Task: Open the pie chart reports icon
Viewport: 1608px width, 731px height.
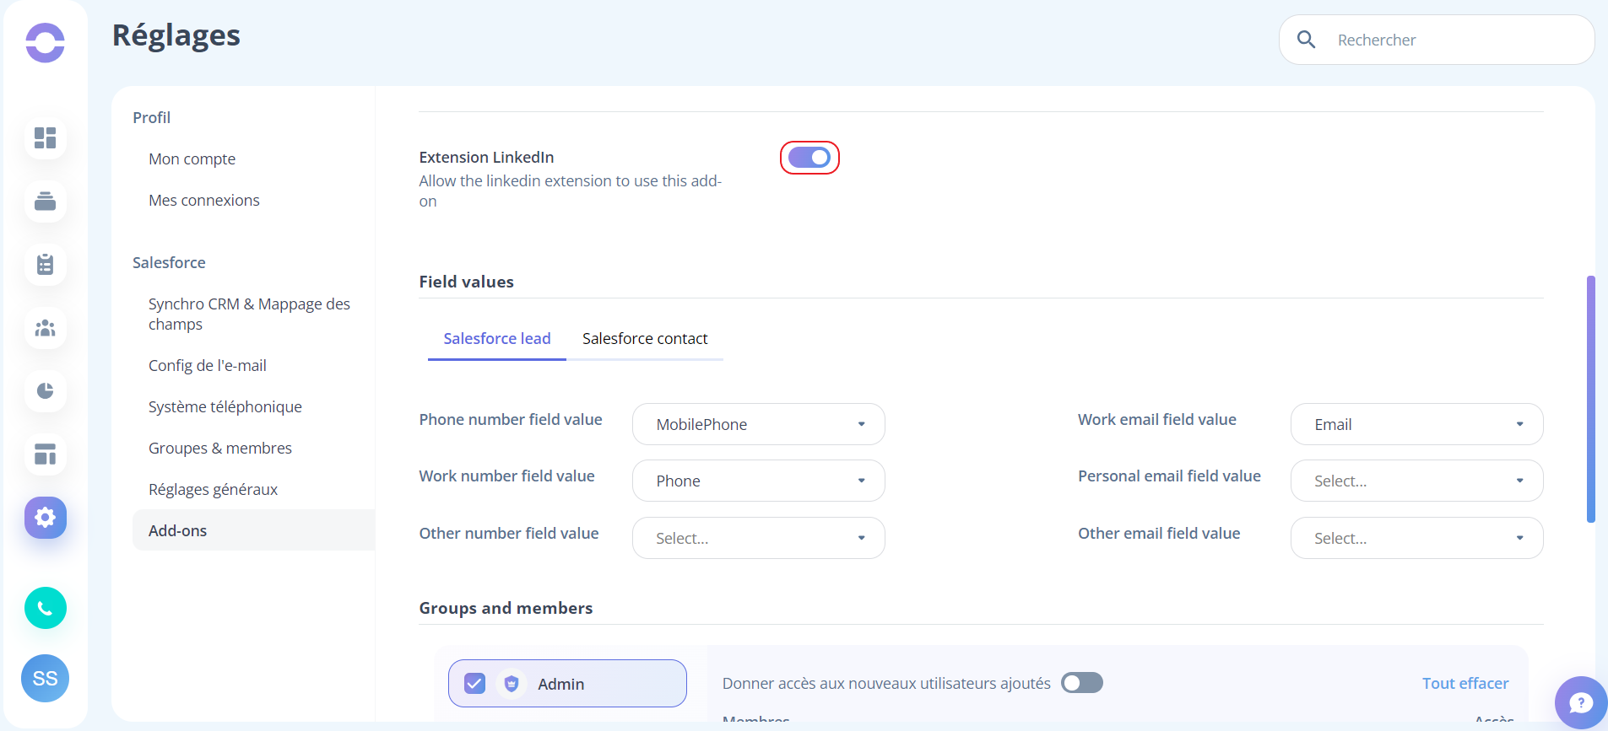Action: click(x=46, y=390)
